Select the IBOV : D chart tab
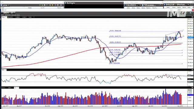 pyautogui.click(x=8, y=13)
